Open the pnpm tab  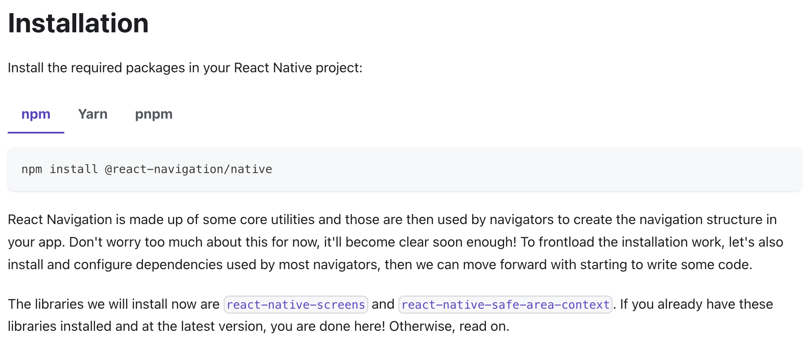pos(153,114)
